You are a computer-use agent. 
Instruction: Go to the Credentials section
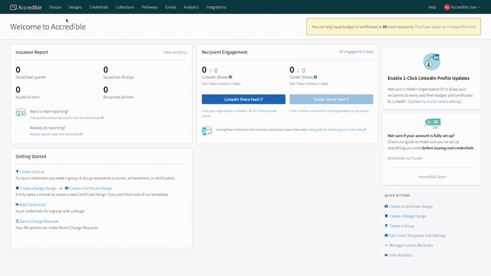99,7
